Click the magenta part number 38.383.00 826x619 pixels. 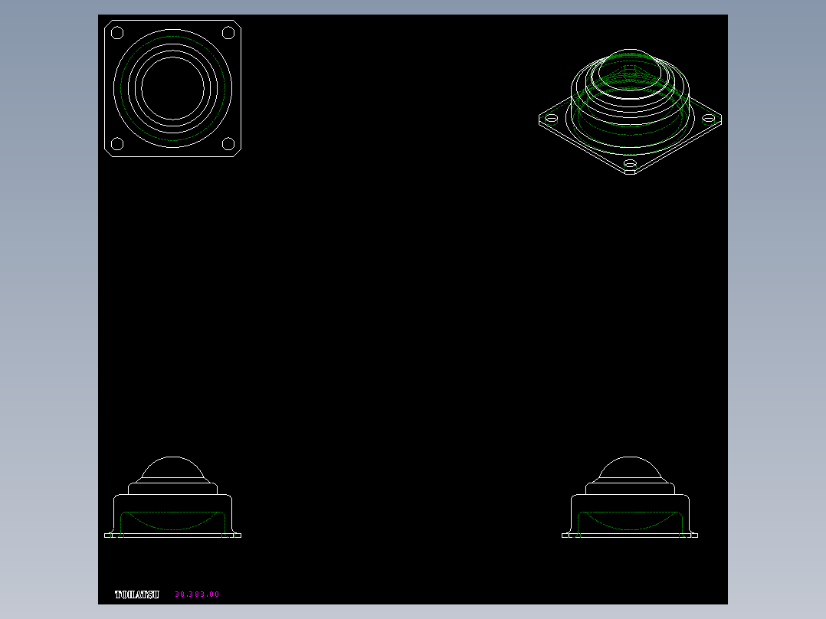coord(197,594)
